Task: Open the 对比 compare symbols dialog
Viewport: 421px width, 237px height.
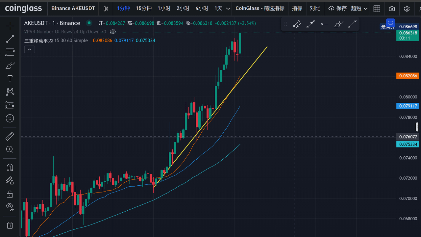Action: (315, 9)
